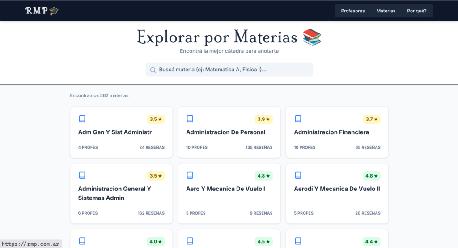The width and height of the screenshot is (458, 248).
Task: Click the 3.9 star rating badge
Action: tap(263, 120)
